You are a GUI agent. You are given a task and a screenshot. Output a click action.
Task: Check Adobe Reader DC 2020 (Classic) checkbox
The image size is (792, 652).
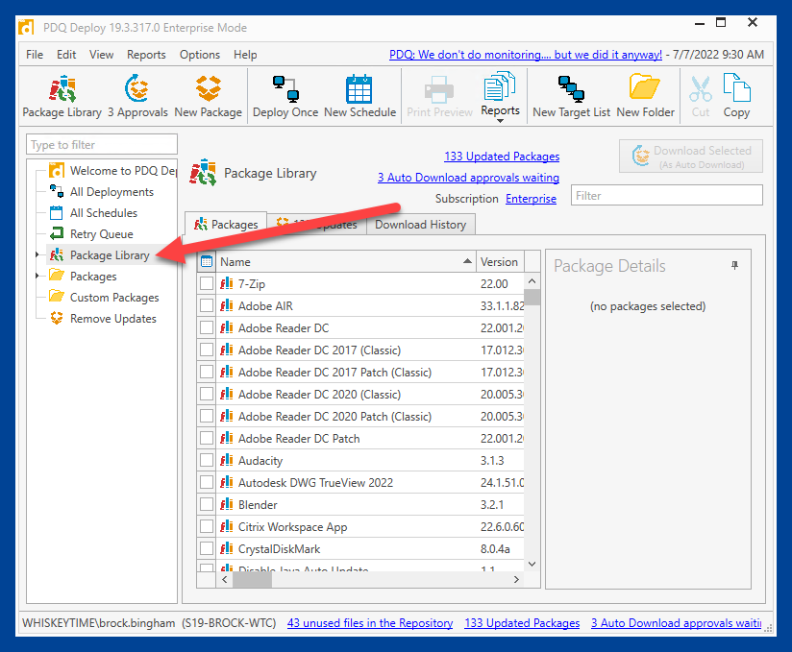[x=206, y=395]
